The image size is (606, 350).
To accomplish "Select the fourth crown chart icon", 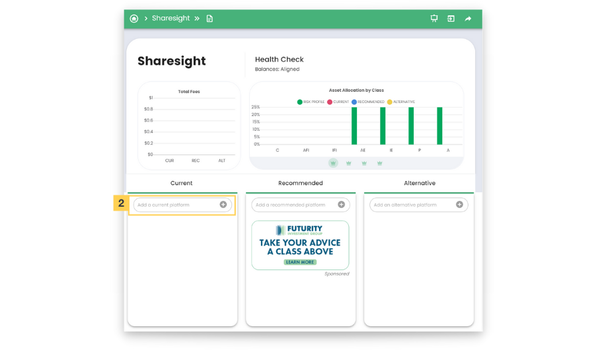I will (379, 163).
